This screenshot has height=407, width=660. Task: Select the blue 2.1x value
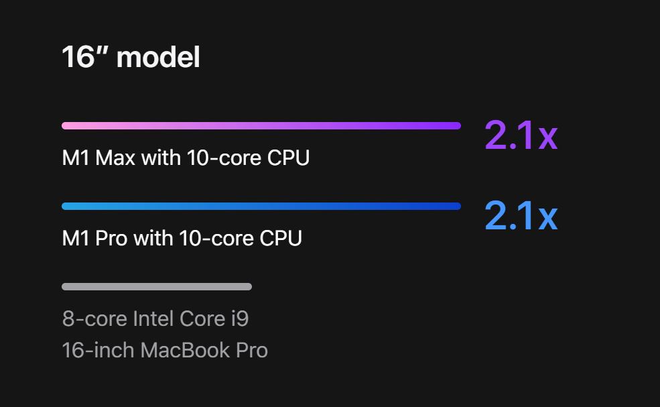[521, 216]
